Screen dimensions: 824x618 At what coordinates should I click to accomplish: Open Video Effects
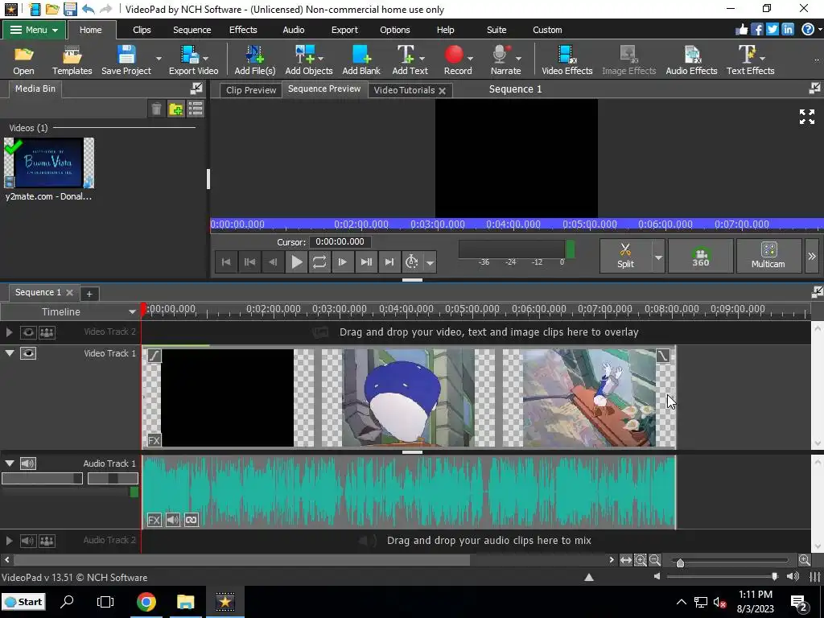(567, 60)
